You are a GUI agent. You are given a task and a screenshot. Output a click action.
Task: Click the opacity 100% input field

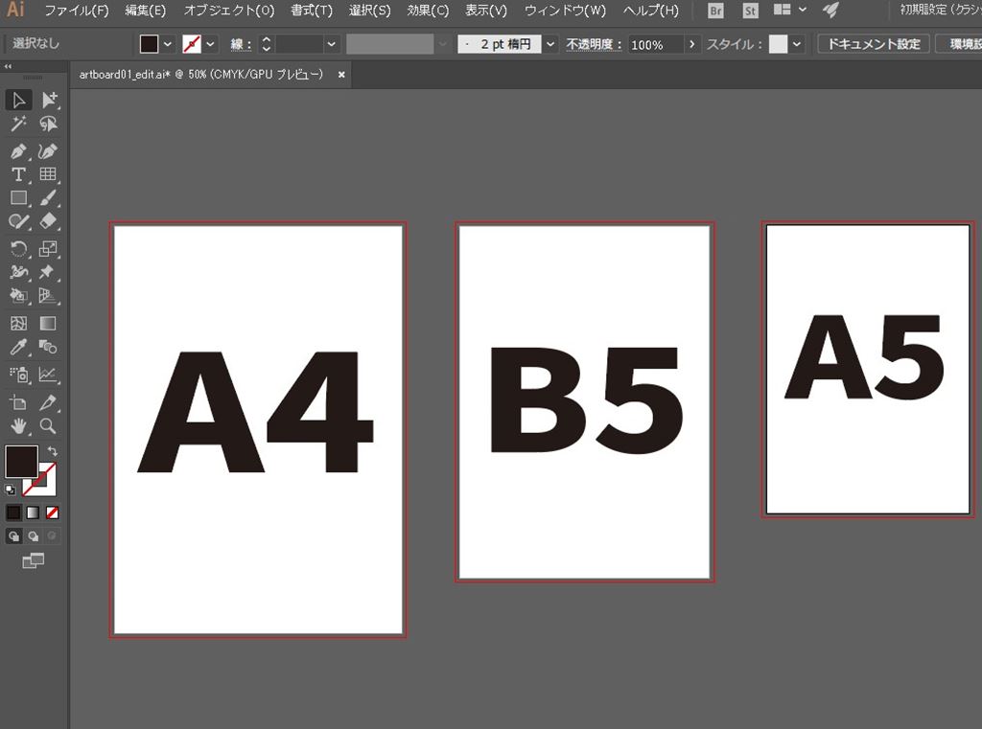[x=655, y=44]
